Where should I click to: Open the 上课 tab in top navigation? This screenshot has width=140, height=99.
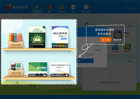pos(37,9)
